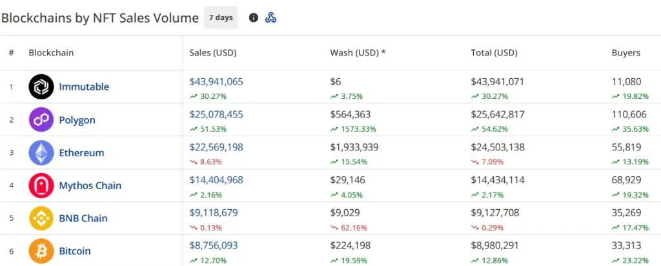Open BNB Chain sales value $9,118,679
The image size is (661, 266).
214,212
